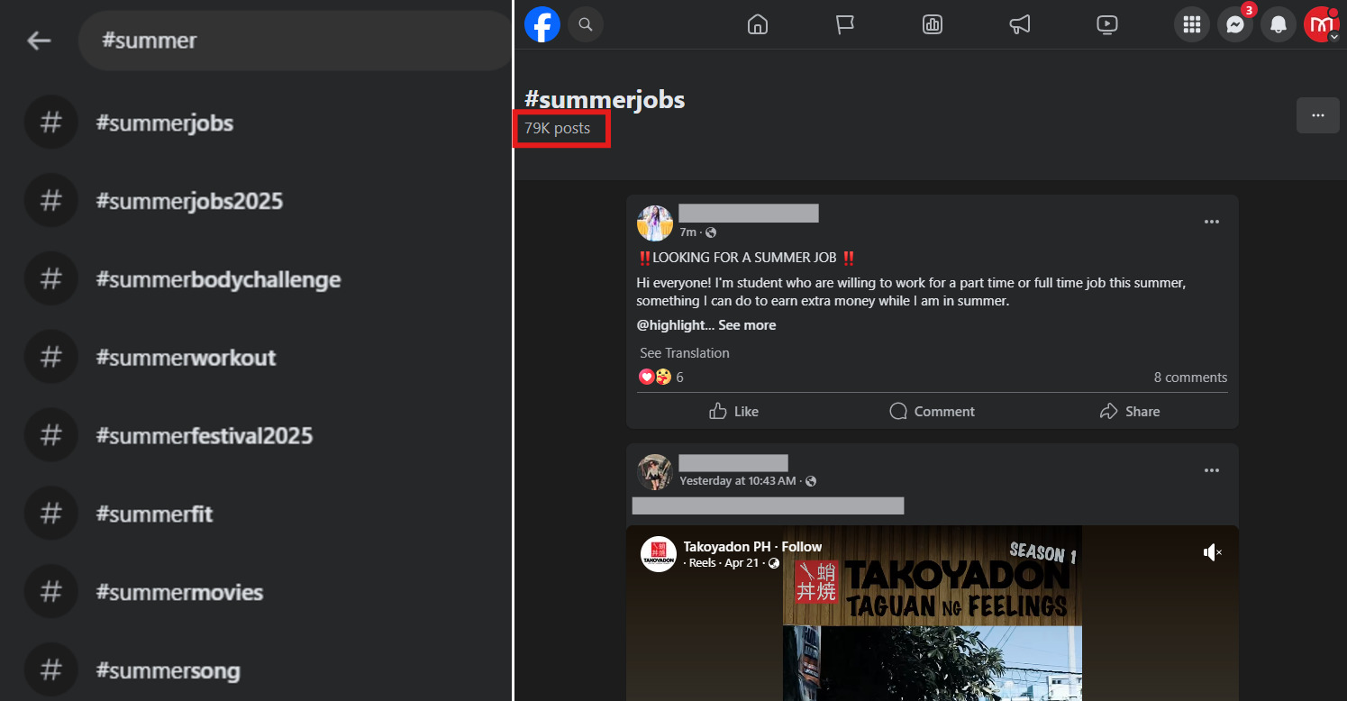Go to the Home feed icon
Viewport: 1347px width, 701px height.
point(758,24)
